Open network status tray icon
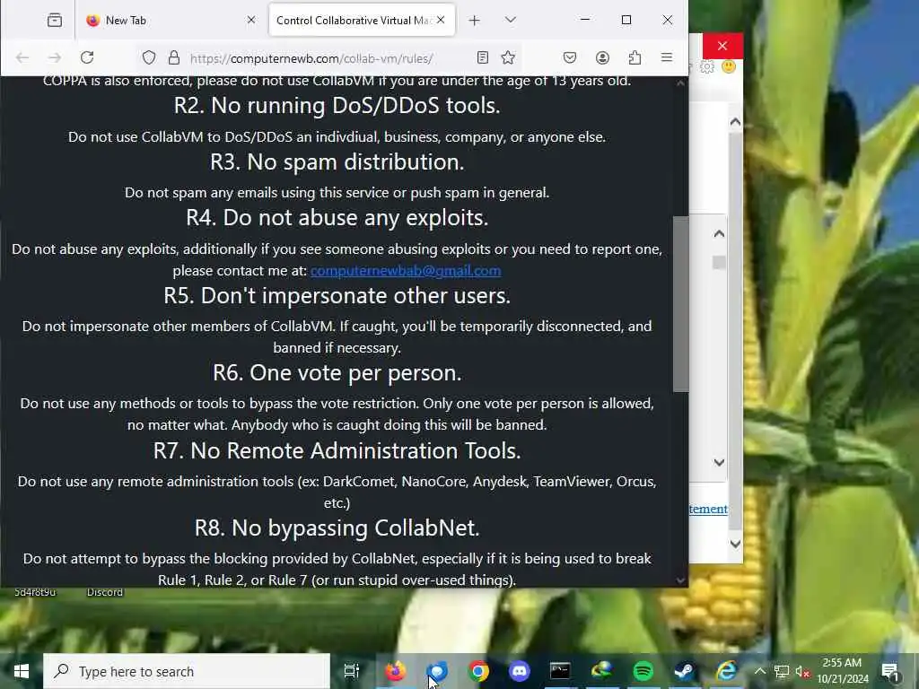This screenshot has height=689, width=919. (782, 671)
